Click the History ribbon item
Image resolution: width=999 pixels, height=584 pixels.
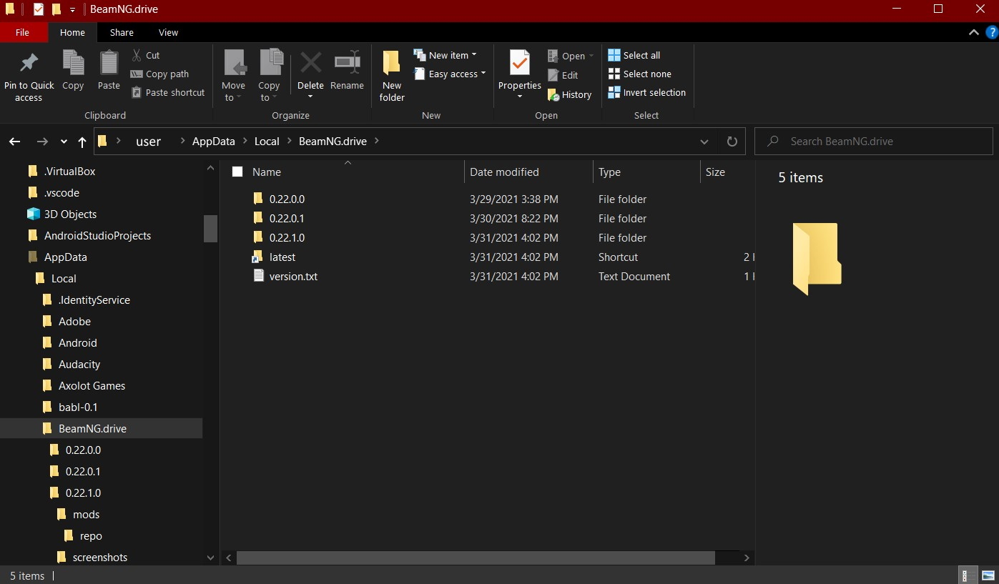[x=569, y=94]
